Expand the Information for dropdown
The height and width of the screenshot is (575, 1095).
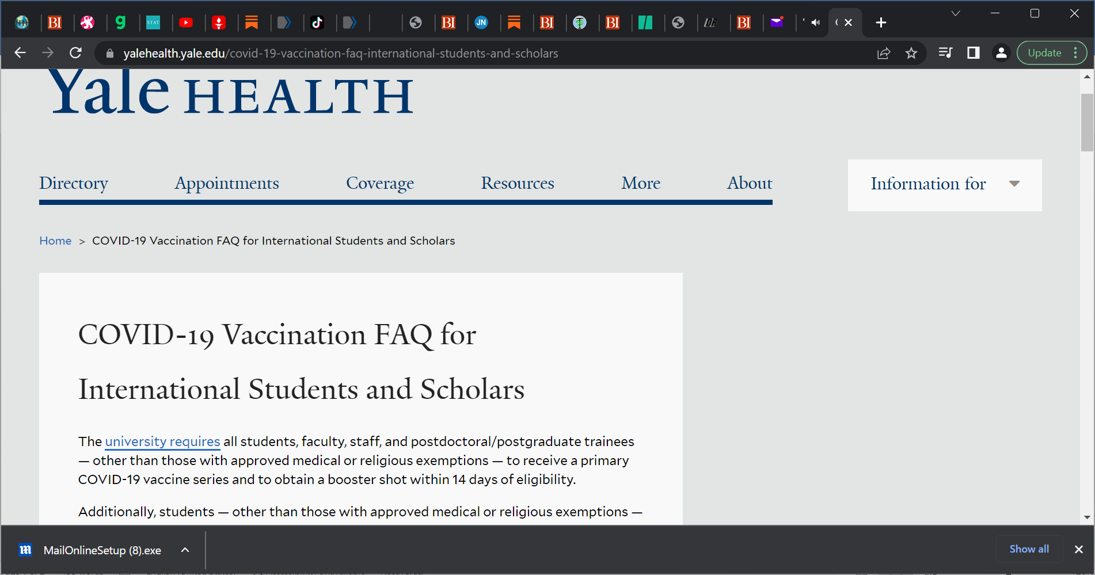pyautogui.click(x=944, y=184)
